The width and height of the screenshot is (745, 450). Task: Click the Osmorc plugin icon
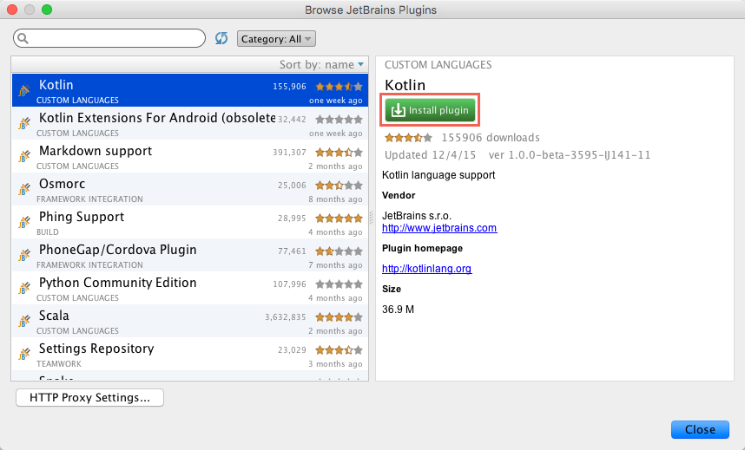(x=24, y=189)
